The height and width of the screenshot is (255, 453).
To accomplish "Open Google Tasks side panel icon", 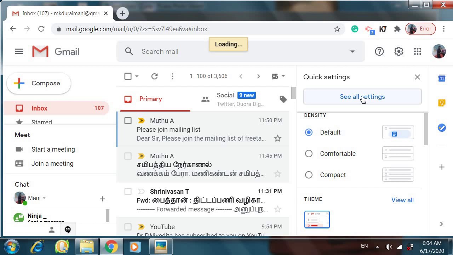I will [x=442, y=127].
